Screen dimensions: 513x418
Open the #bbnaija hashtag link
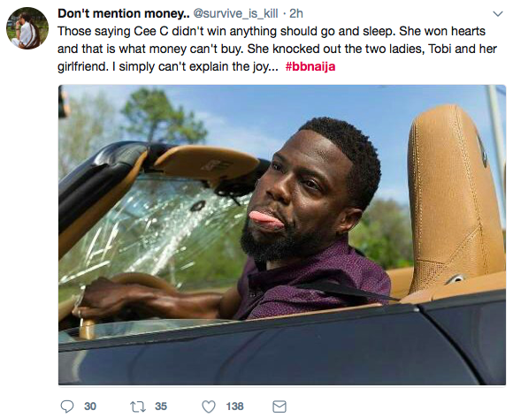[310, 66]
